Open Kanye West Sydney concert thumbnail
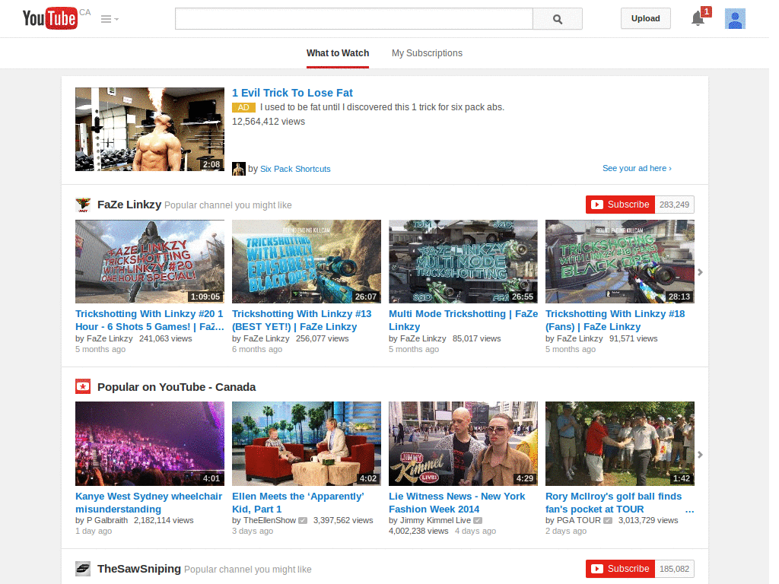Viewport: 779px width, 584px height. [150, 443]
